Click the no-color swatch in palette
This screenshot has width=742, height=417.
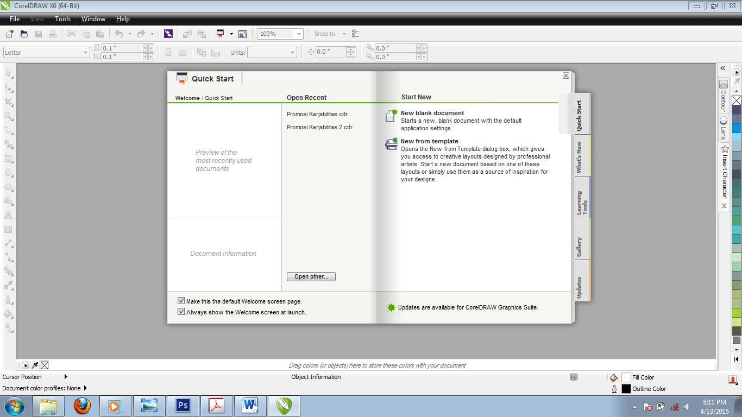point(737,100)
